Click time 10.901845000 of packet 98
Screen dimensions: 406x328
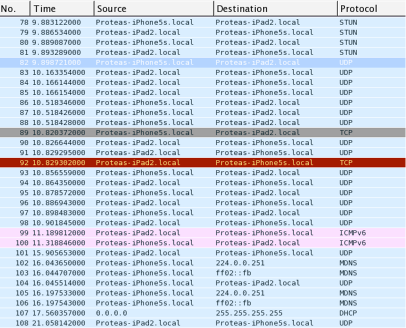pyautogui.click(x=59, y=223)
